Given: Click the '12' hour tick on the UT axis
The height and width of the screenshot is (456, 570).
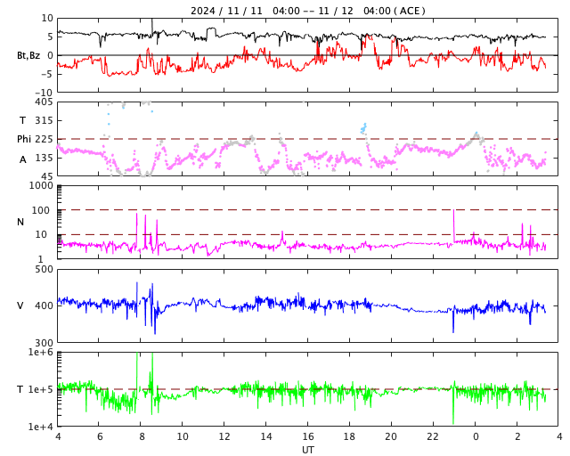Looking at the screenshot, I should [224, 436].
